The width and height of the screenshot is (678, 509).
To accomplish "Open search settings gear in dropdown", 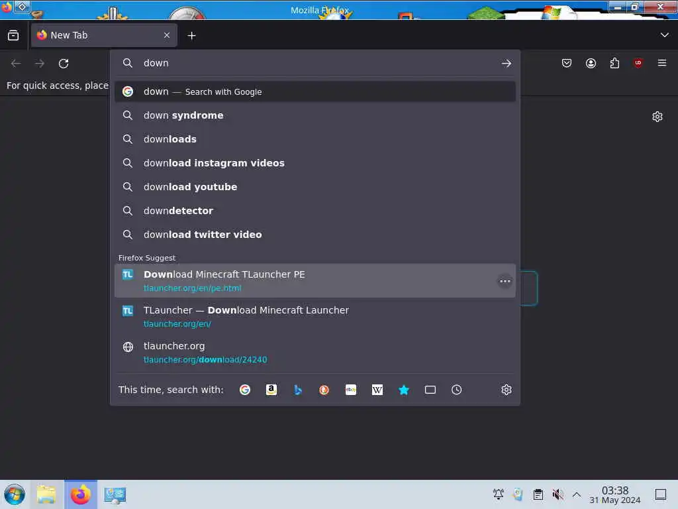I will [507, 390].
